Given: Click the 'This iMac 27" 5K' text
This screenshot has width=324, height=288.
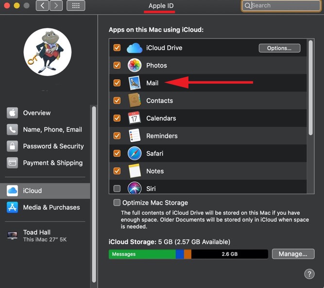Looking at the screenshot, I should point(45,239).
